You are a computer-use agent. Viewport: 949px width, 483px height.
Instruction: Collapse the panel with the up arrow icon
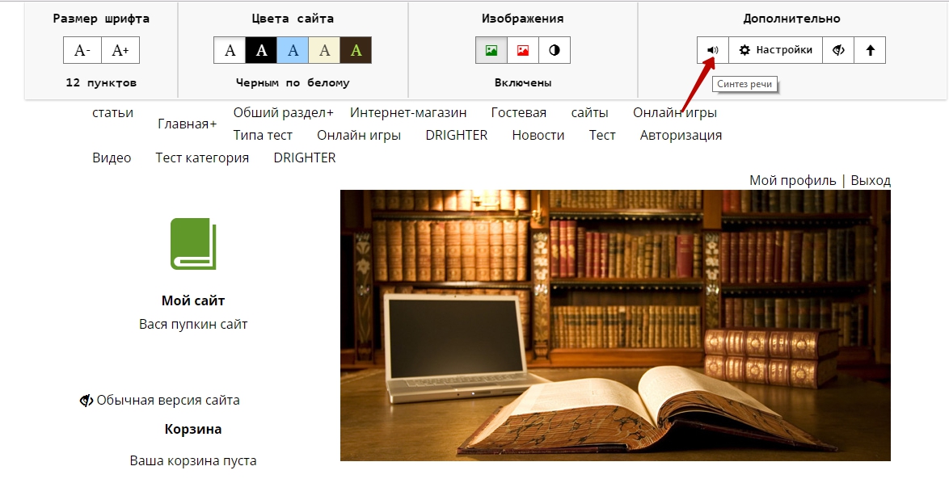(870, 50)
